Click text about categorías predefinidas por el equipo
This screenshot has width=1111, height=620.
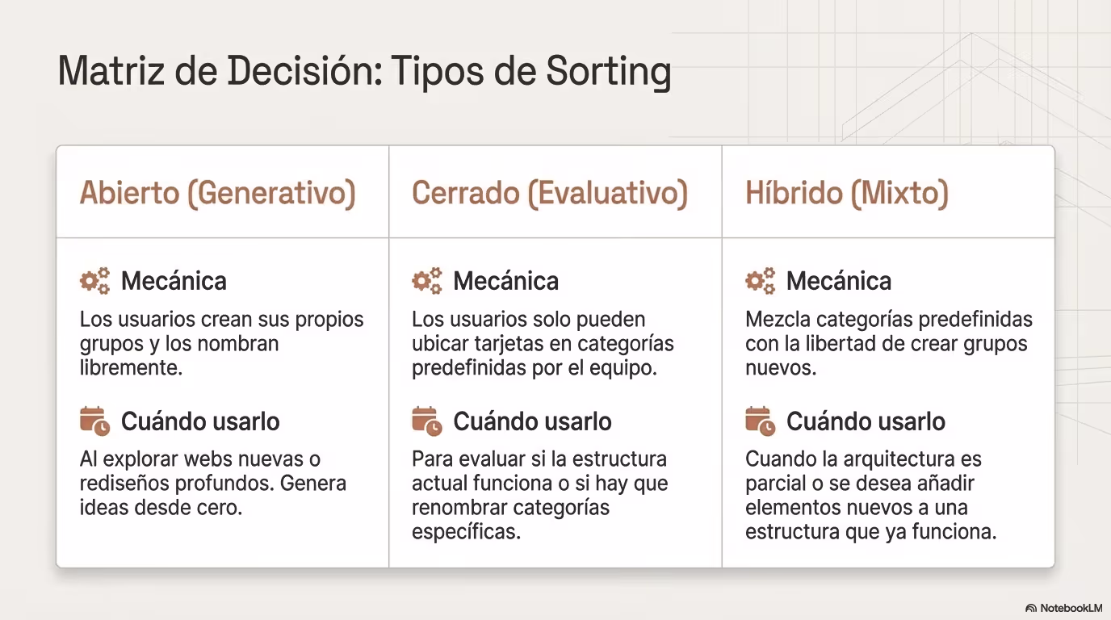point(543,343)
